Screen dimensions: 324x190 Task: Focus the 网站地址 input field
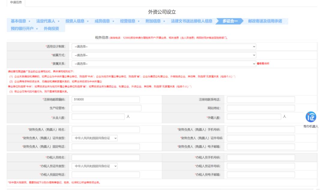tap(261, 108)
